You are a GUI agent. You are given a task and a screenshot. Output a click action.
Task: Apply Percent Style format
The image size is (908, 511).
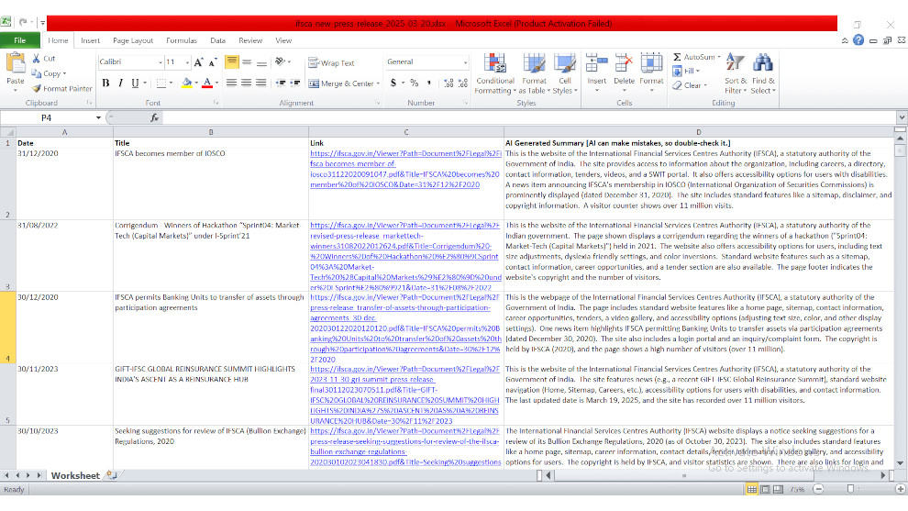[414, 83]
